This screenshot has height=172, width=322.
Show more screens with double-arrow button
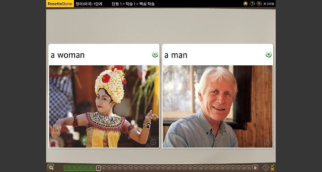pyautogui.click(x=255, y=168)
